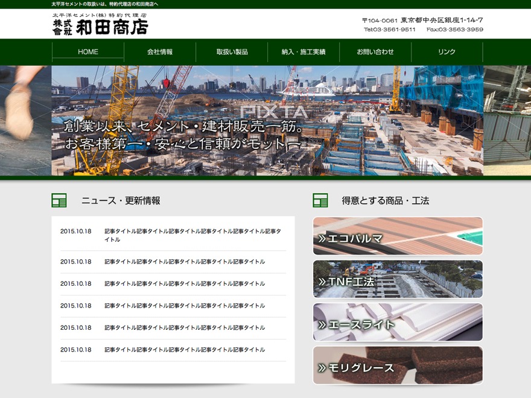Click the ニュース・更新情報 heading text
The height and width of the screenshot is (398, 531).
[x=121, y=201]
